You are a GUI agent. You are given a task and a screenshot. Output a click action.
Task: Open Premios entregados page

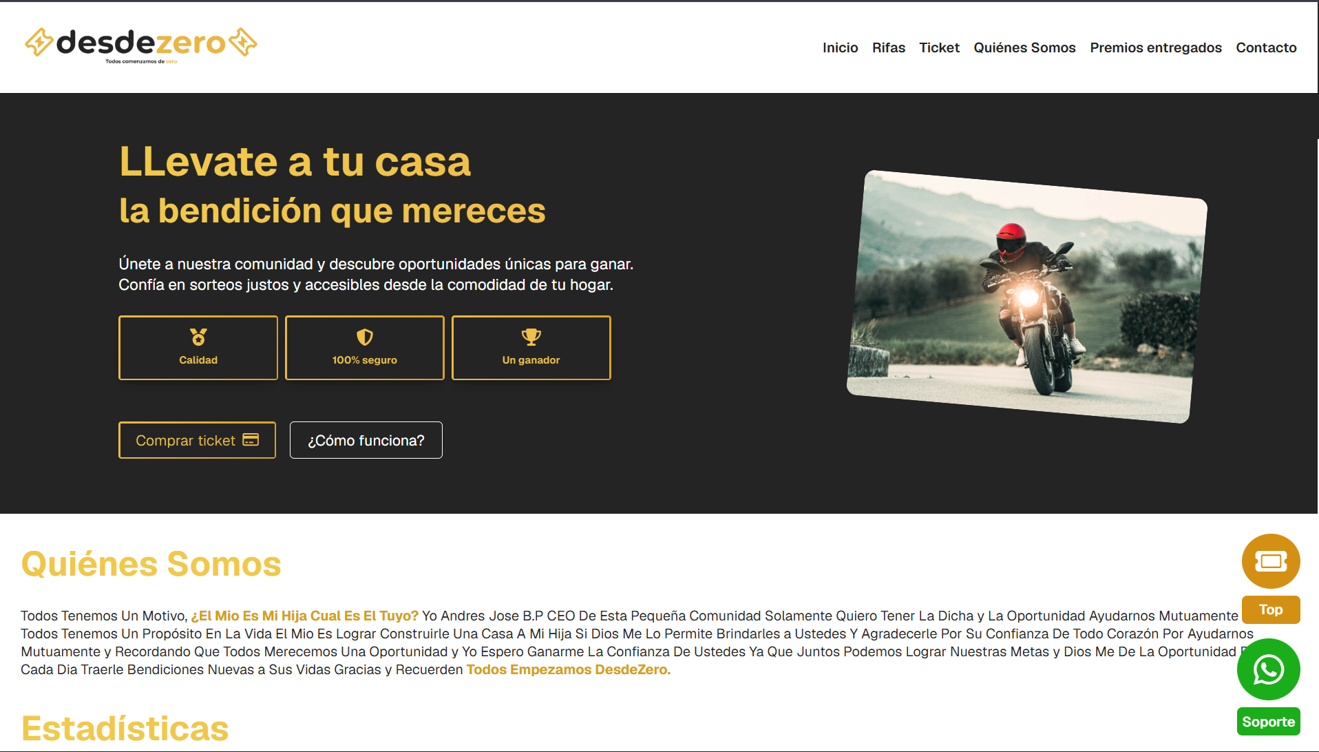point(1156,48)
